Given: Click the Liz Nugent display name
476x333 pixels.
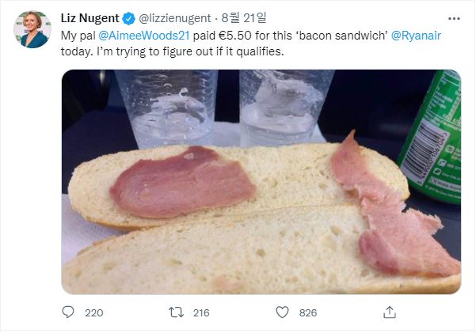Looking at the screenshot, I should (x=92, y=19).
